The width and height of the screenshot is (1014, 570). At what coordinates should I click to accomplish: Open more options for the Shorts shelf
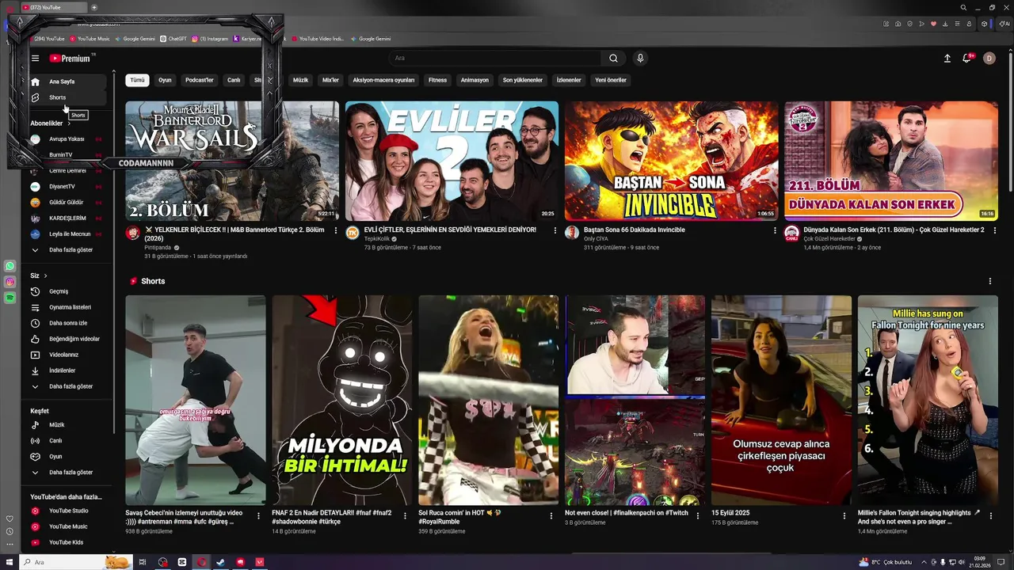[x=989, y=281]
